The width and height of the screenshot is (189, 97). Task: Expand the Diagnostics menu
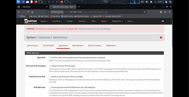[x=117, y=21]
